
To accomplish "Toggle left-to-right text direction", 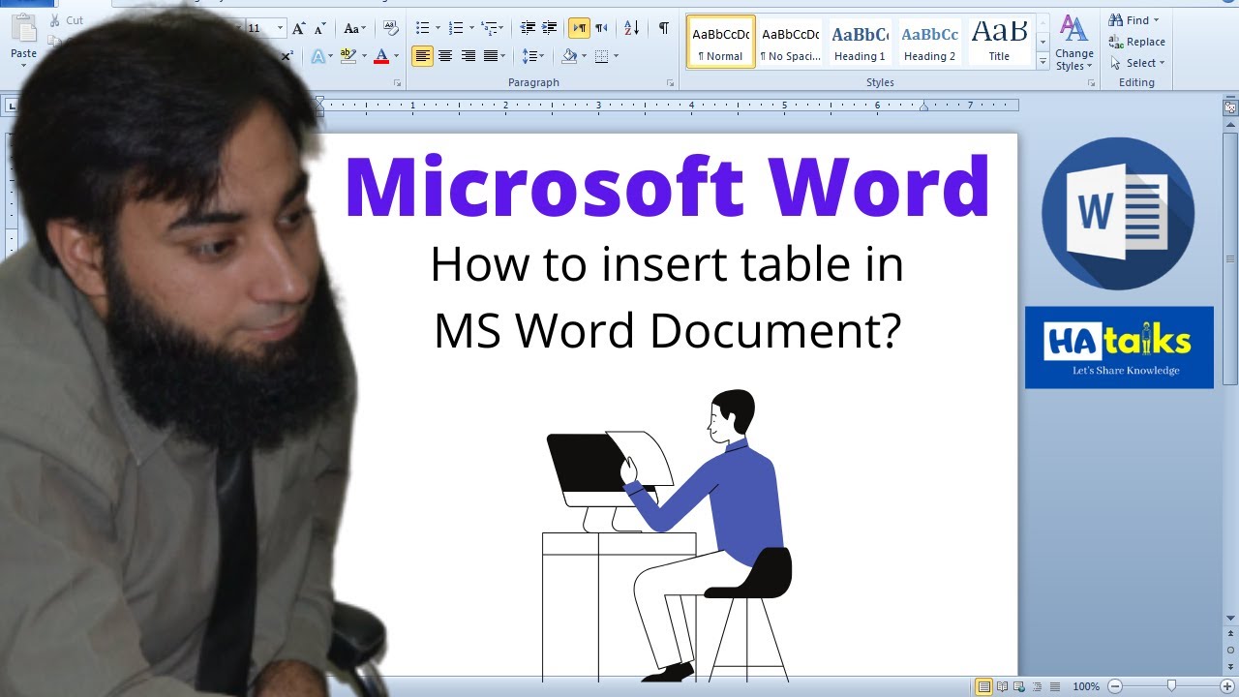I will (579, 28).
